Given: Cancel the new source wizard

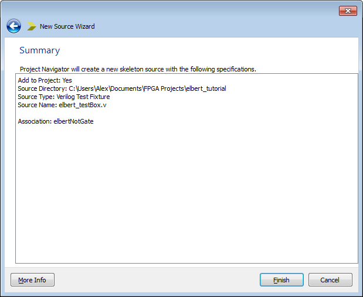Looking at the screenshot, I should click(330, 280).
